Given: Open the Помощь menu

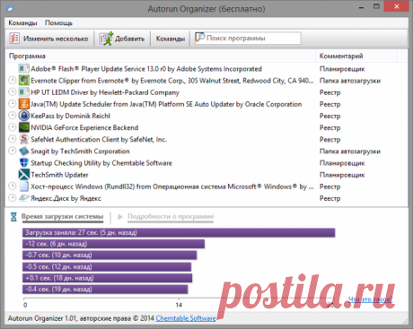Looking at the screenshot, I should (58, 23).
